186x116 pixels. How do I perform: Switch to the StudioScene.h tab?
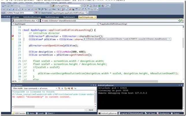pos(69,17)
